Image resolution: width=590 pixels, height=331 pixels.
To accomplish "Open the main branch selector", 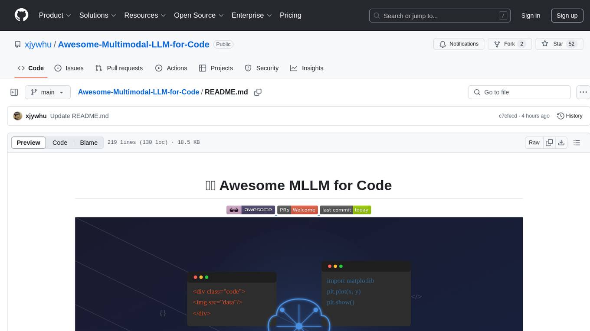I will tap(48, 92).
